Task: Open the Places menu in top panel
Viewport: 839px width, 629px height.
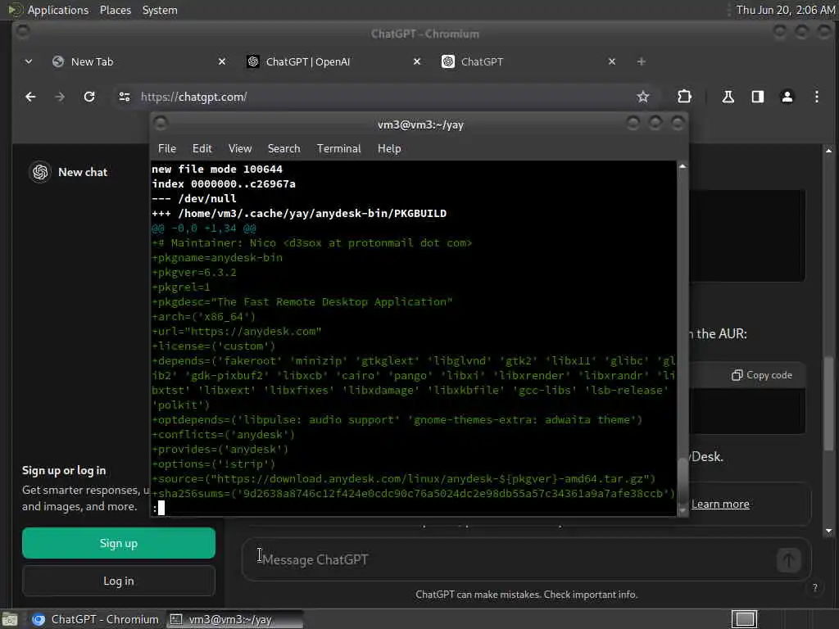Action: [x=116, y=10]
